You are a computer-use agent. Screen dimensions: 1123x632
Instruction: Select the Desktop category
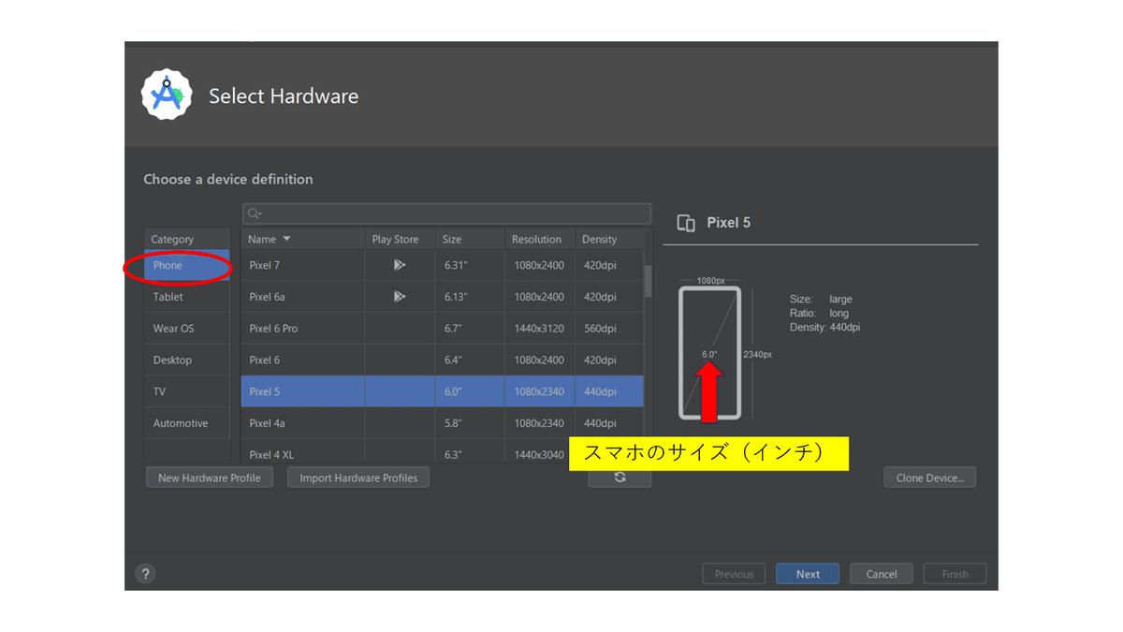pyautogui.click(x=187, y=360)
